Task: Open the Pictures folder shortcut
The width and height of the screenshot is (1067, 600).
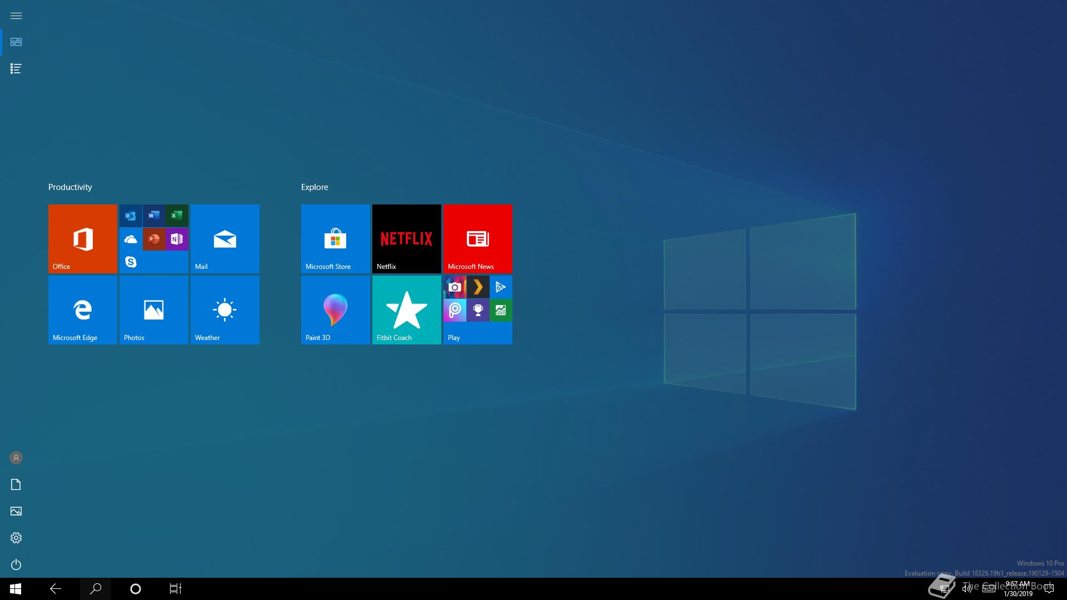Action: click(16, 511)
